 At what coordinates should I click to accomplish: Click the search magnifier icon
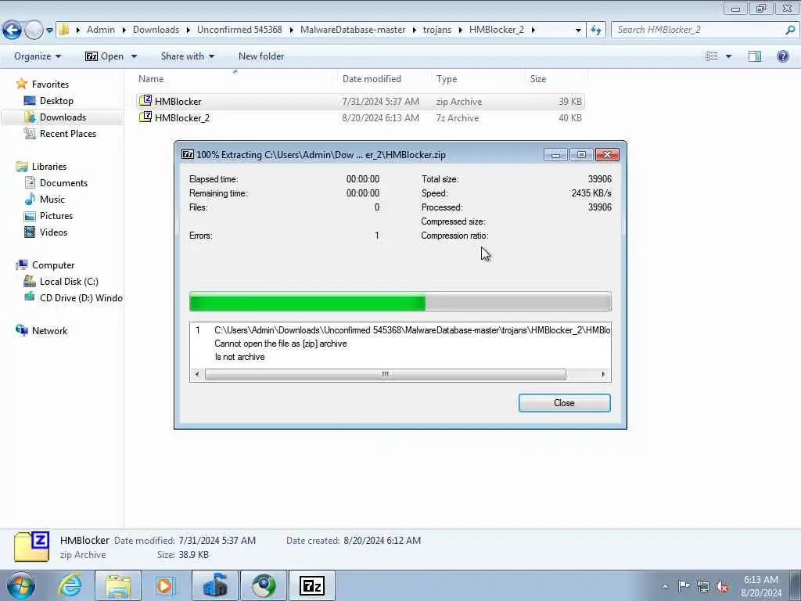pyautogui.click(x=790, y=31)
